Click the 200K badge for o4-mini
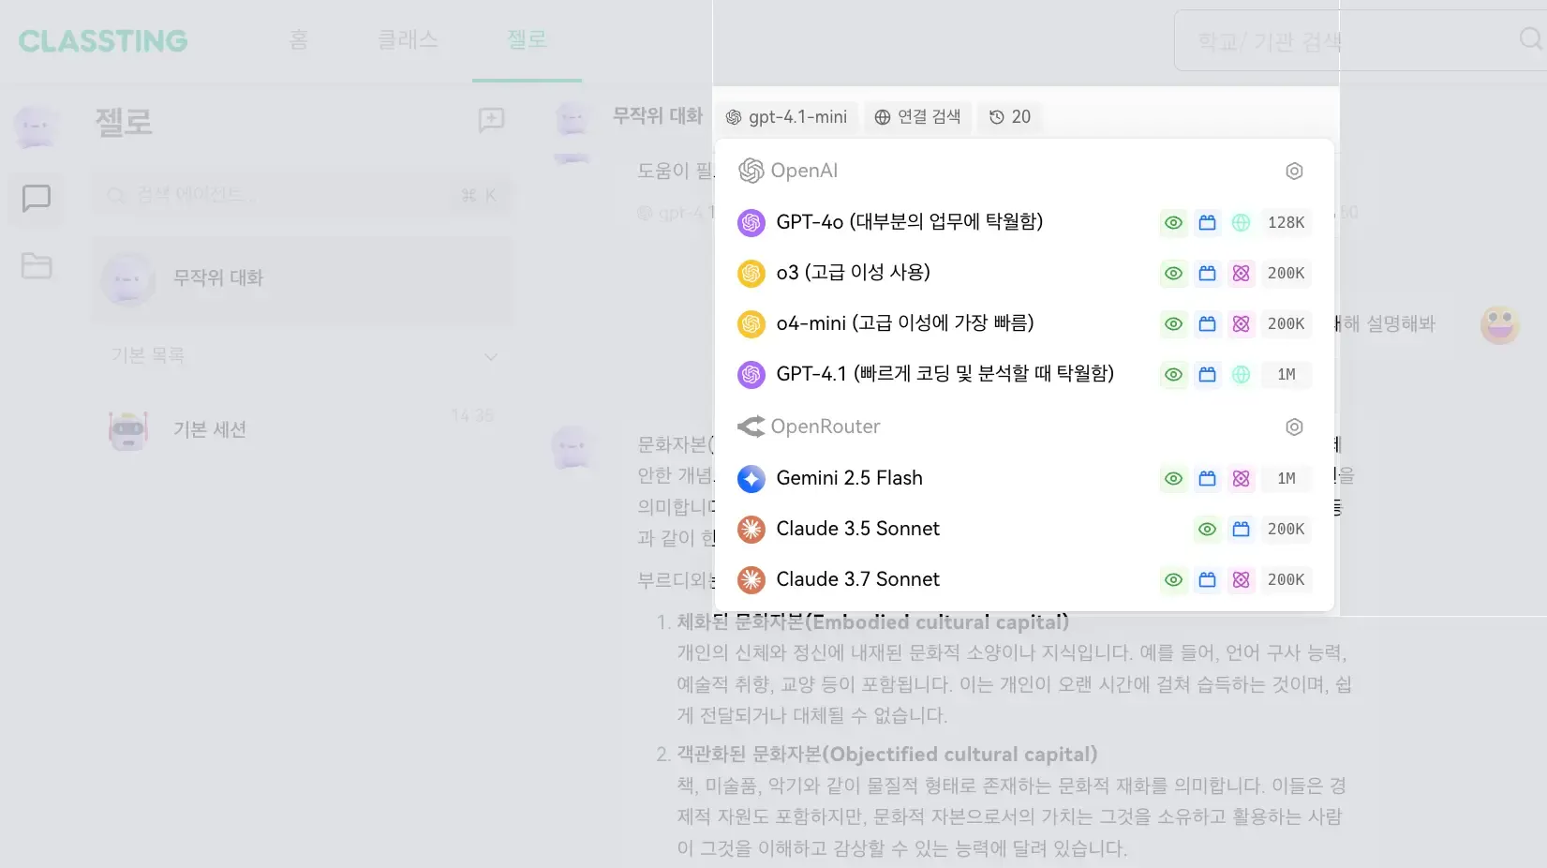The height and width of the screenshot is (868, 1547). (1286, 323)
